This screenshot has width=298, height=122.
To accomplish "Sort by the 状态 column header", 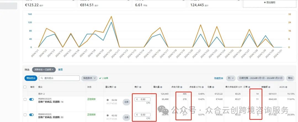I will click(89, 87).
